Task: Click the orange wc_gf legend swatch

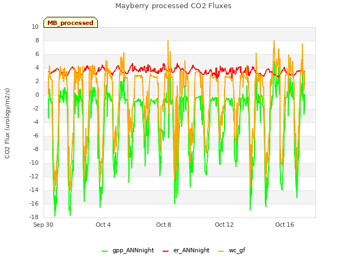Action: 221,251
